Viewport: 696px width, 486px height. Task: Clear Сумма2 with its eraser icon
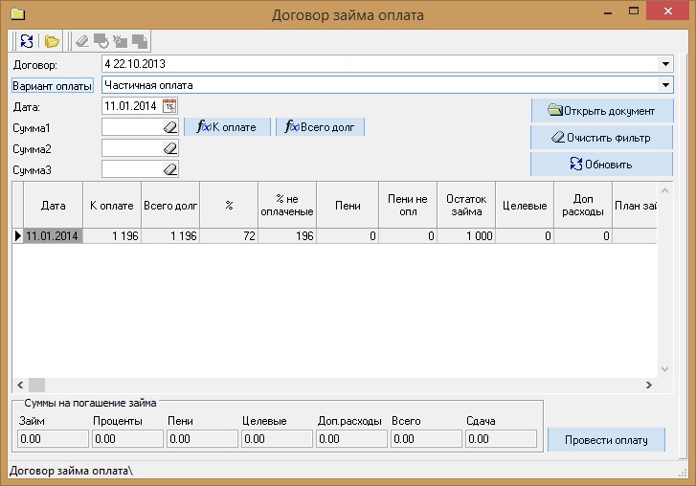tap(170, 148)
